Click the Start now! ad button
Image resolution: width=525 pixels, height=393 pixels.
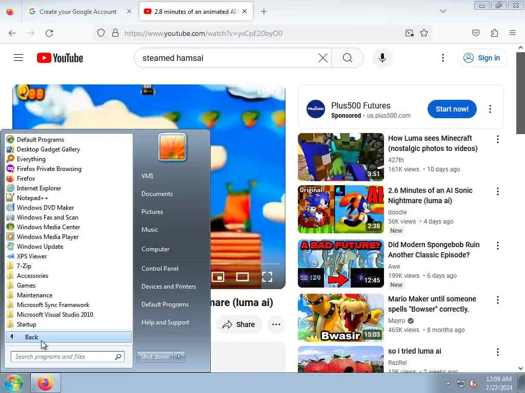click(452, 109)
